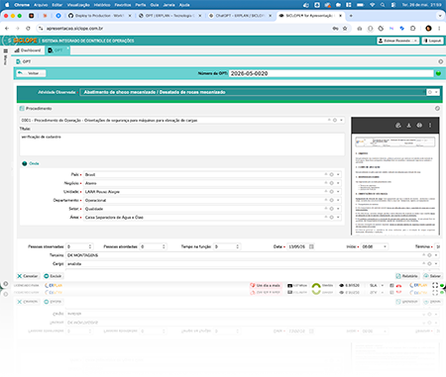Expand the procedure 0001 selection dropdown

coord(341,121)
